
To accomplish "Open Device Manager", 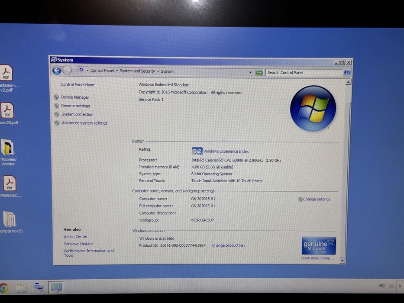I will [75, 97].
